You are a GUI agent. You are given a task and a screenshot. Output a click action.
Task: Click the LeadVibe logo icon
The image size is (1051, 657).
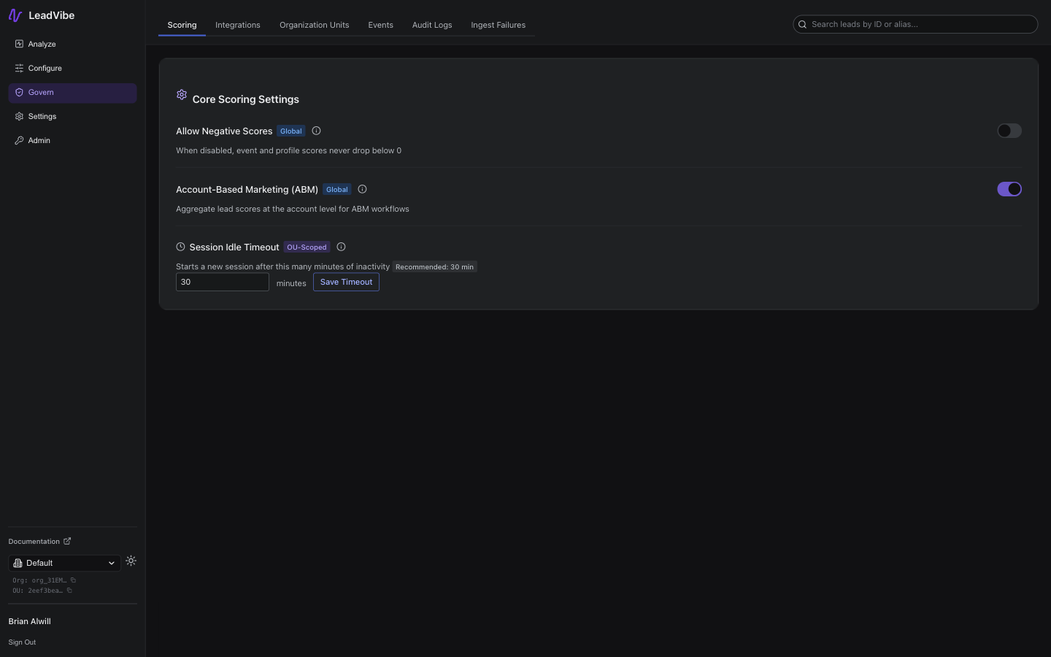pyautogui.click(x=15, y=15)
